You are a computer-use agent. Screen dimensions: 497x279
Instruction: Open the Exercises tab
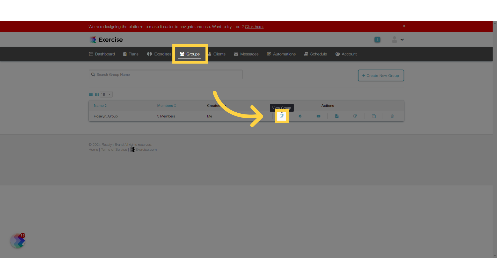159,54
